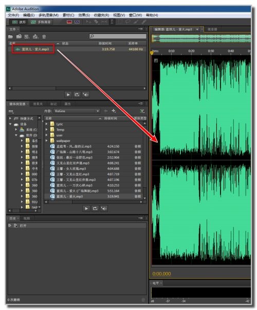Screen dimensions: 257x310
Task: Switch to the 属性 tab
Action: [x=67, y=104]
